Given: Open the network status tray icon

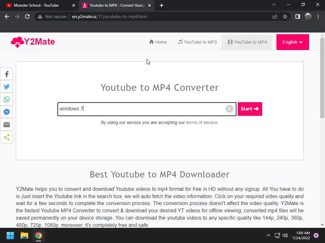Looking at the screenshot, I should [x=277, y=235].
